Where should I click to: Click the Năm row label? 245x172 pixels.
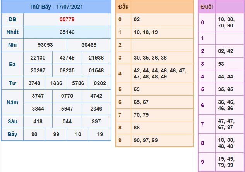pyautogui.click(x=12, y=102)
